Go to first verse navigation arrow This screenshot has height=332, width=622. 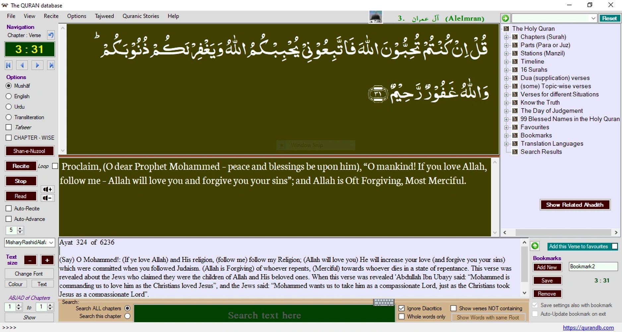9,65
